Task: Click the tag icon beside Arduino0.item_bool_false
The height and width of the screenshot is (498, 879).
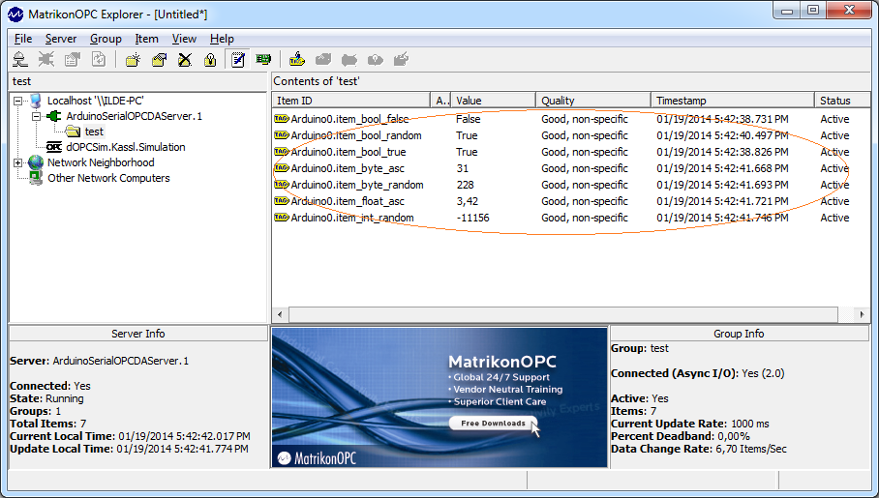Action: pyautogui.click(x=282, y=119)
